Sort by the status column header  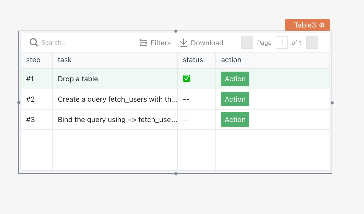[x=193, y=60]
